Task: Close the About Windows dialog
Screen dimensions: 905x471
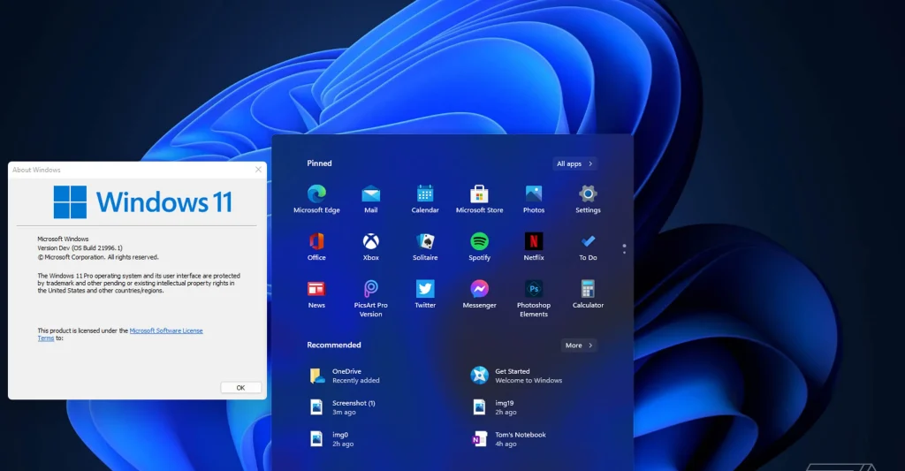Action: (x=258, y=170)
